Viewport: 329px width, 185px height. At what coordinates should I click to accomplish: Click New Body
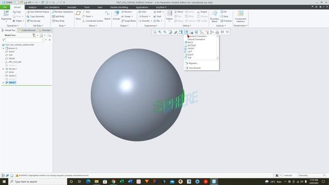pyautogui.click(x=58, y=21)
